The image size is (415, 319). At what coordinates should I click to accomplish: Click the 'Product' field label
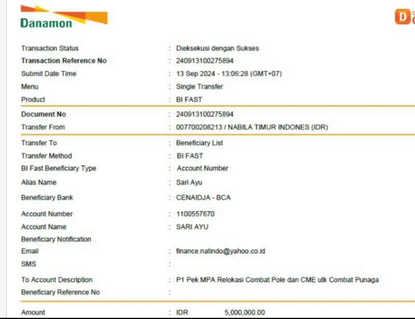[33, 100]
